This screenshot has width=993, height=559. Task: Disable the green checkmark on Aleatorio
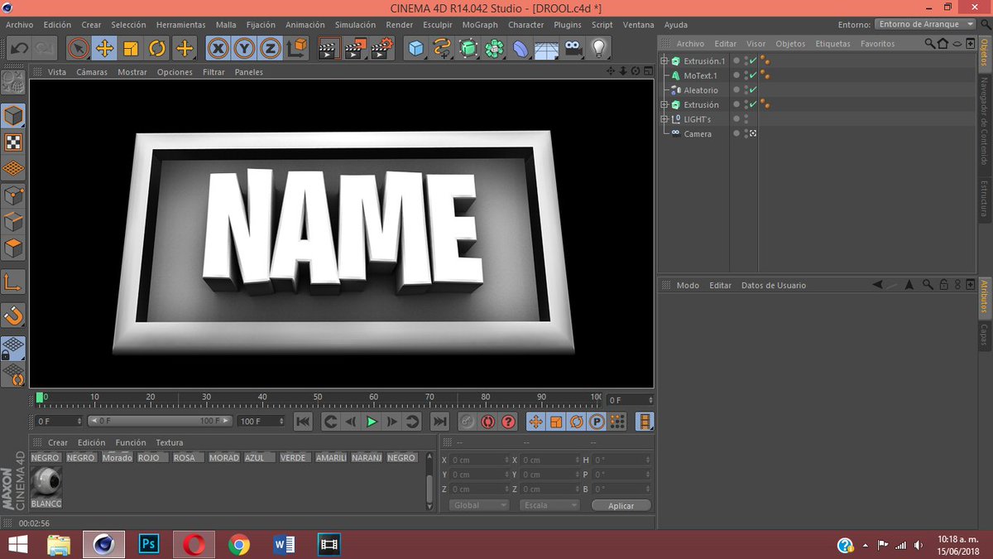pyautogui.click(x=753, y=90)
